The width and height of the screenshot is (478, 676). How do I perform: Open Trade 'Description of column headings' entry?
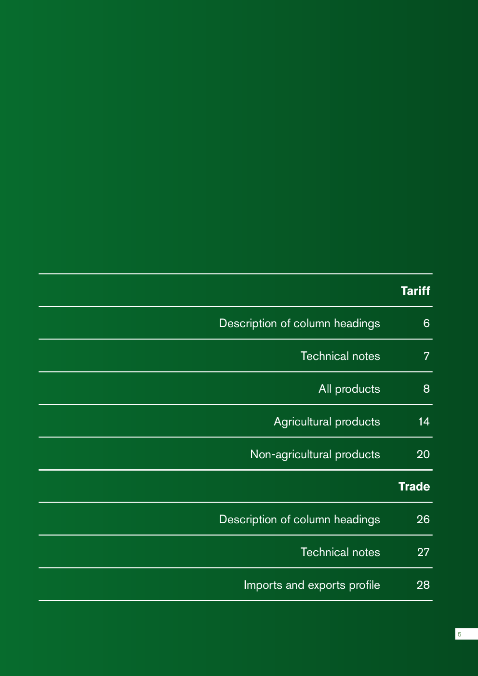(x=299, y=519)
